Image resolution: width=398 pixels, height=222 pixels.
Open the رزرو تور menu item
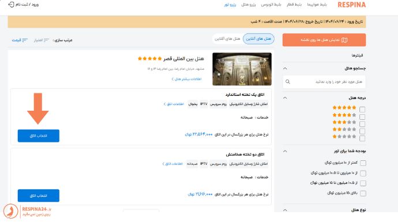tap(230, 5)
